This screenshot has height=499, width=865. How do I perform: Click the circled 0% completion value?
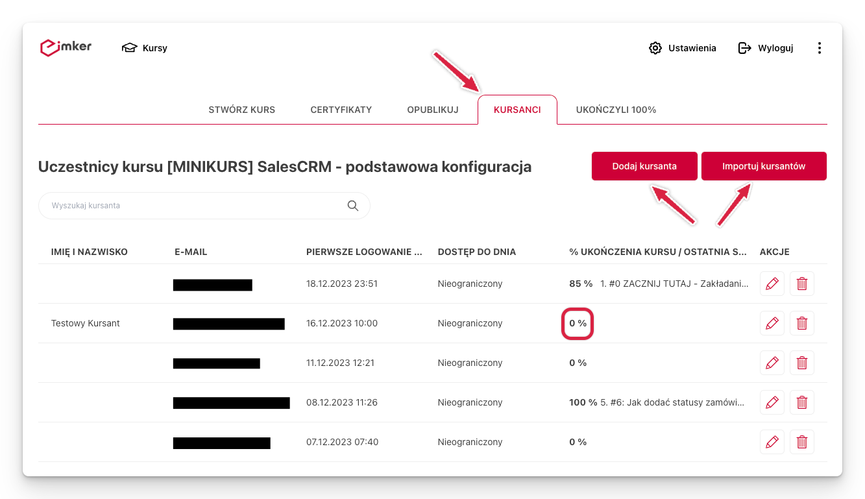(x=578, y=323)
